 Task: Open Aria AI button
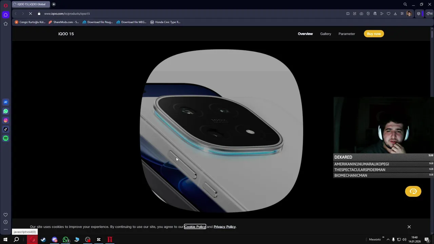[430, 14]
